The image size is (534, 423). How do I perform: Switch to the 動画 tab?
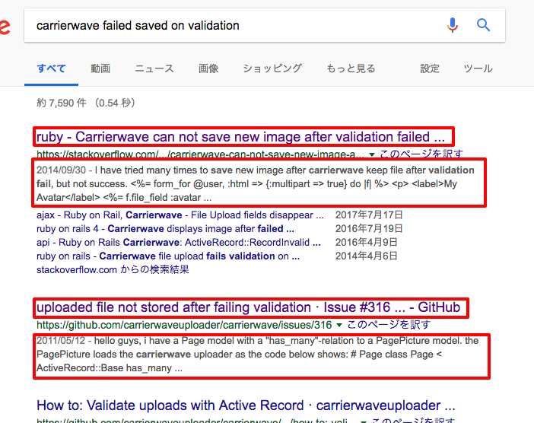[x=100, y=68]
